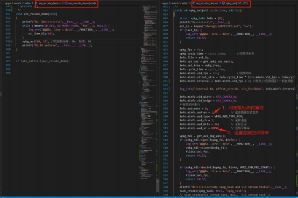Open the 'watch' breadcrumb in right editor
Screen dimensions: 298x198
175,3
